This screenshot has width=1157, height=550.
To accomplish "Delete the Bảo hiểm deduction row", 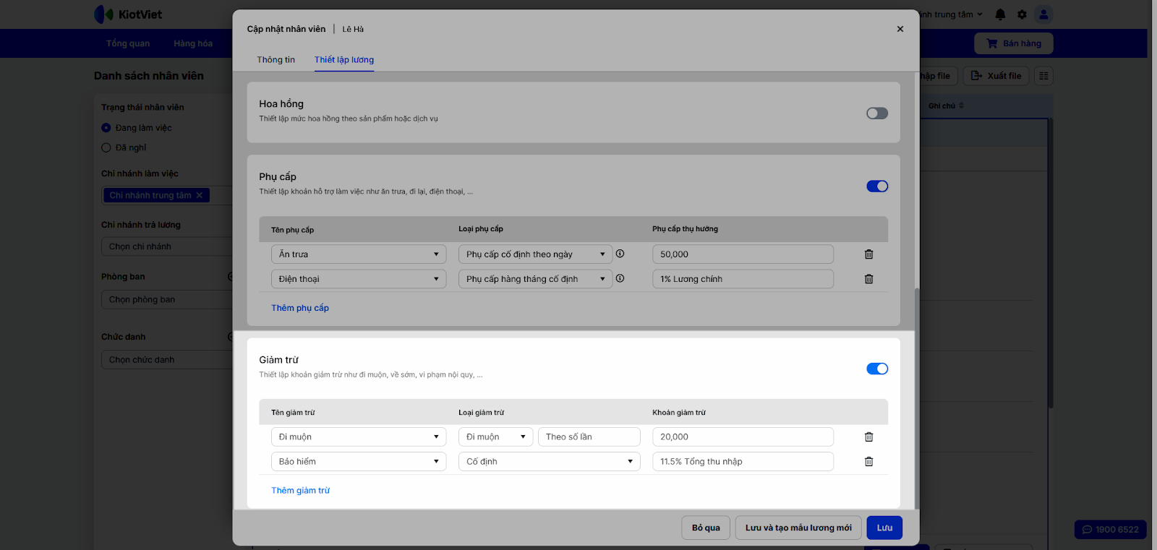I will 868,462.
